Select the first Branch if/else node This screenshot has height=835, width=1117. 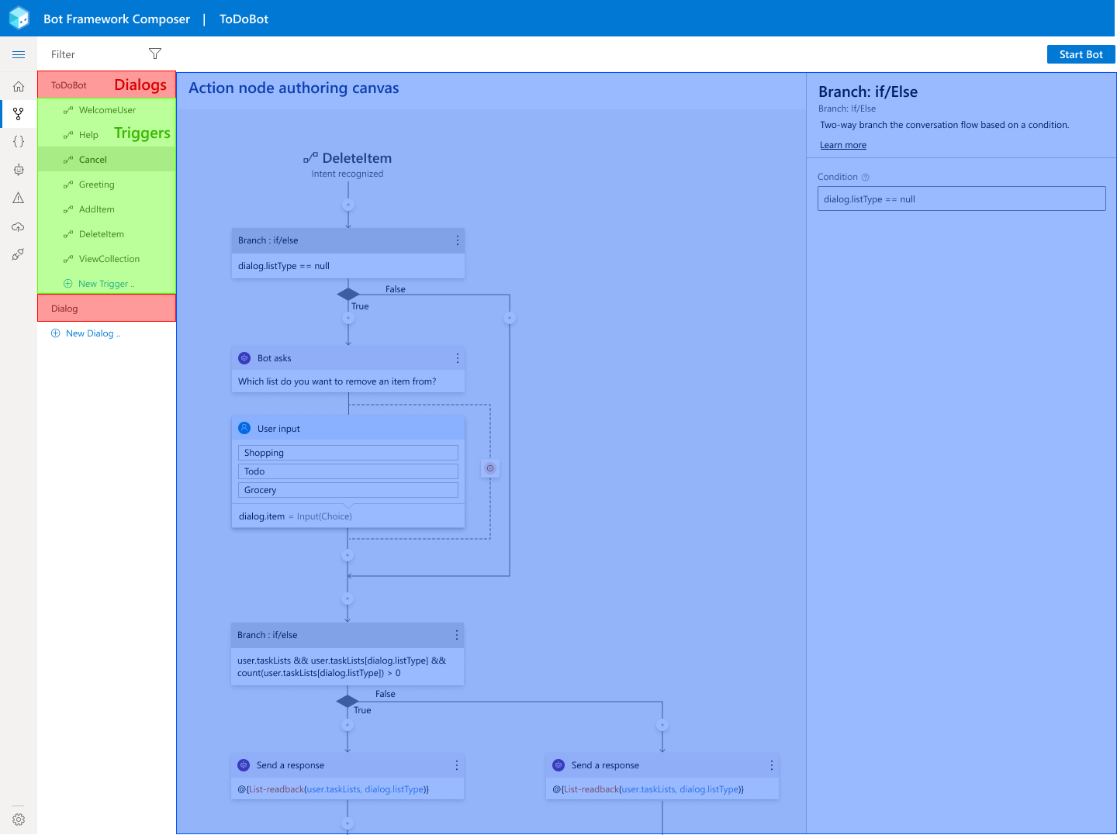coord(348,253)
